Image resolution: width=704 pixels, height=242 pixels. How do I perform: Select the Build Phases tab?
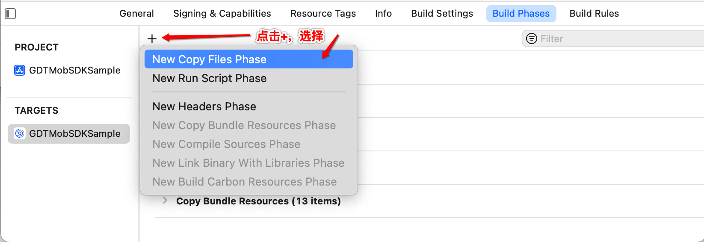(x=521, y=14)
